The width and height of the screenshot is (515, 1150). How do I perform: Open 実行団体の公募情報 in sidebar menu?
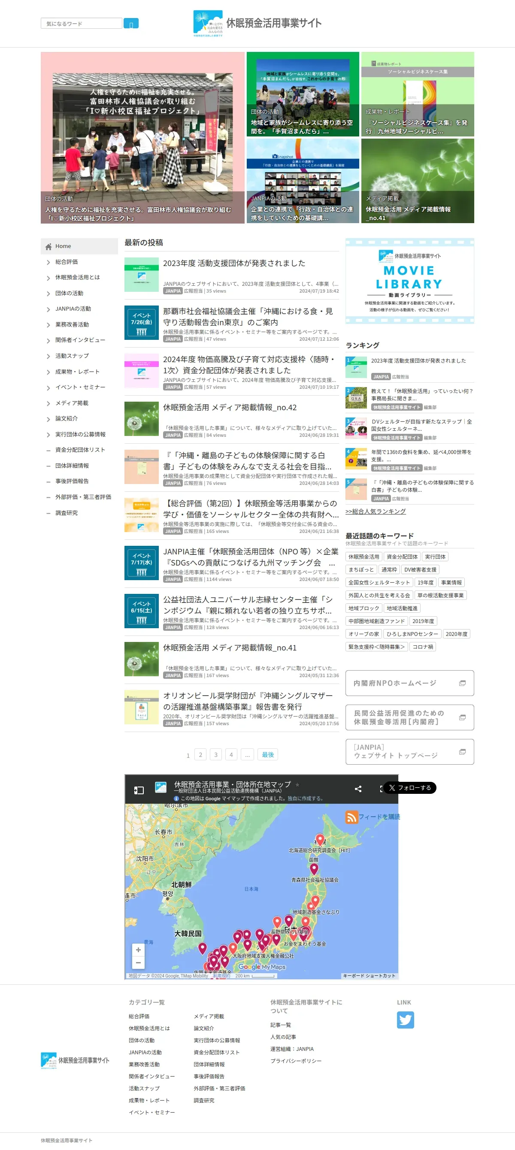pos(80,434)
